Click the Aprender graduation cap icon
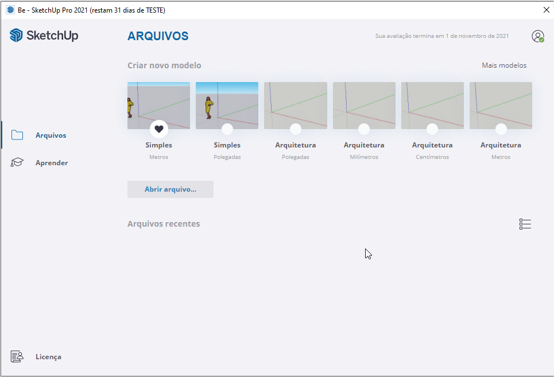The width and height of the screenshot is (554, 377). point(17,162)
